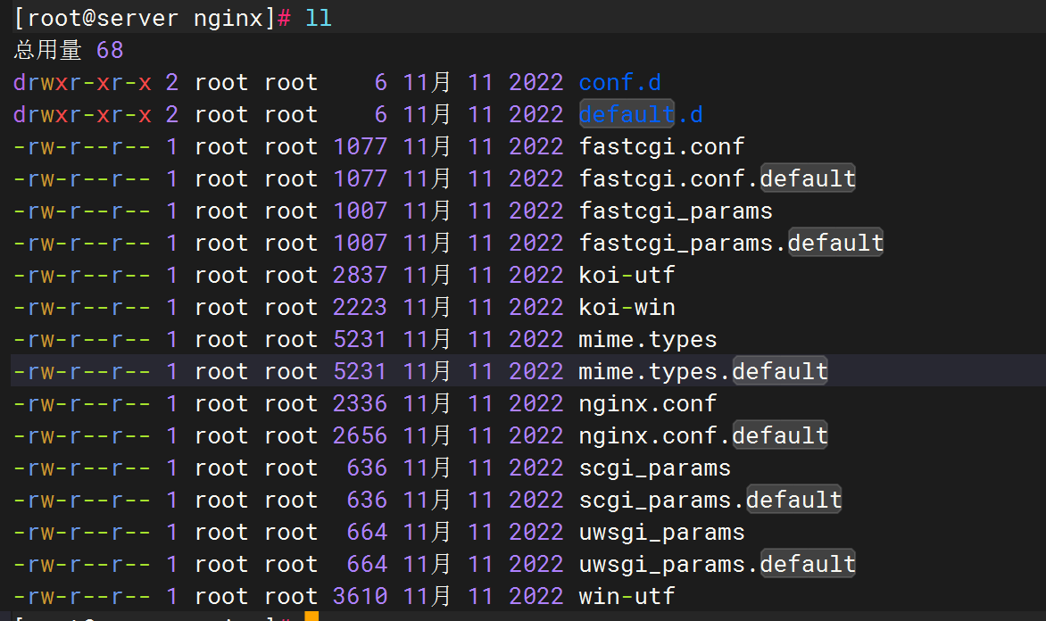Viewport: 1046px width, 621px height.
Task: Click size 3610 of win-utf
Action: pyautogui.click(x=360, y=596)
